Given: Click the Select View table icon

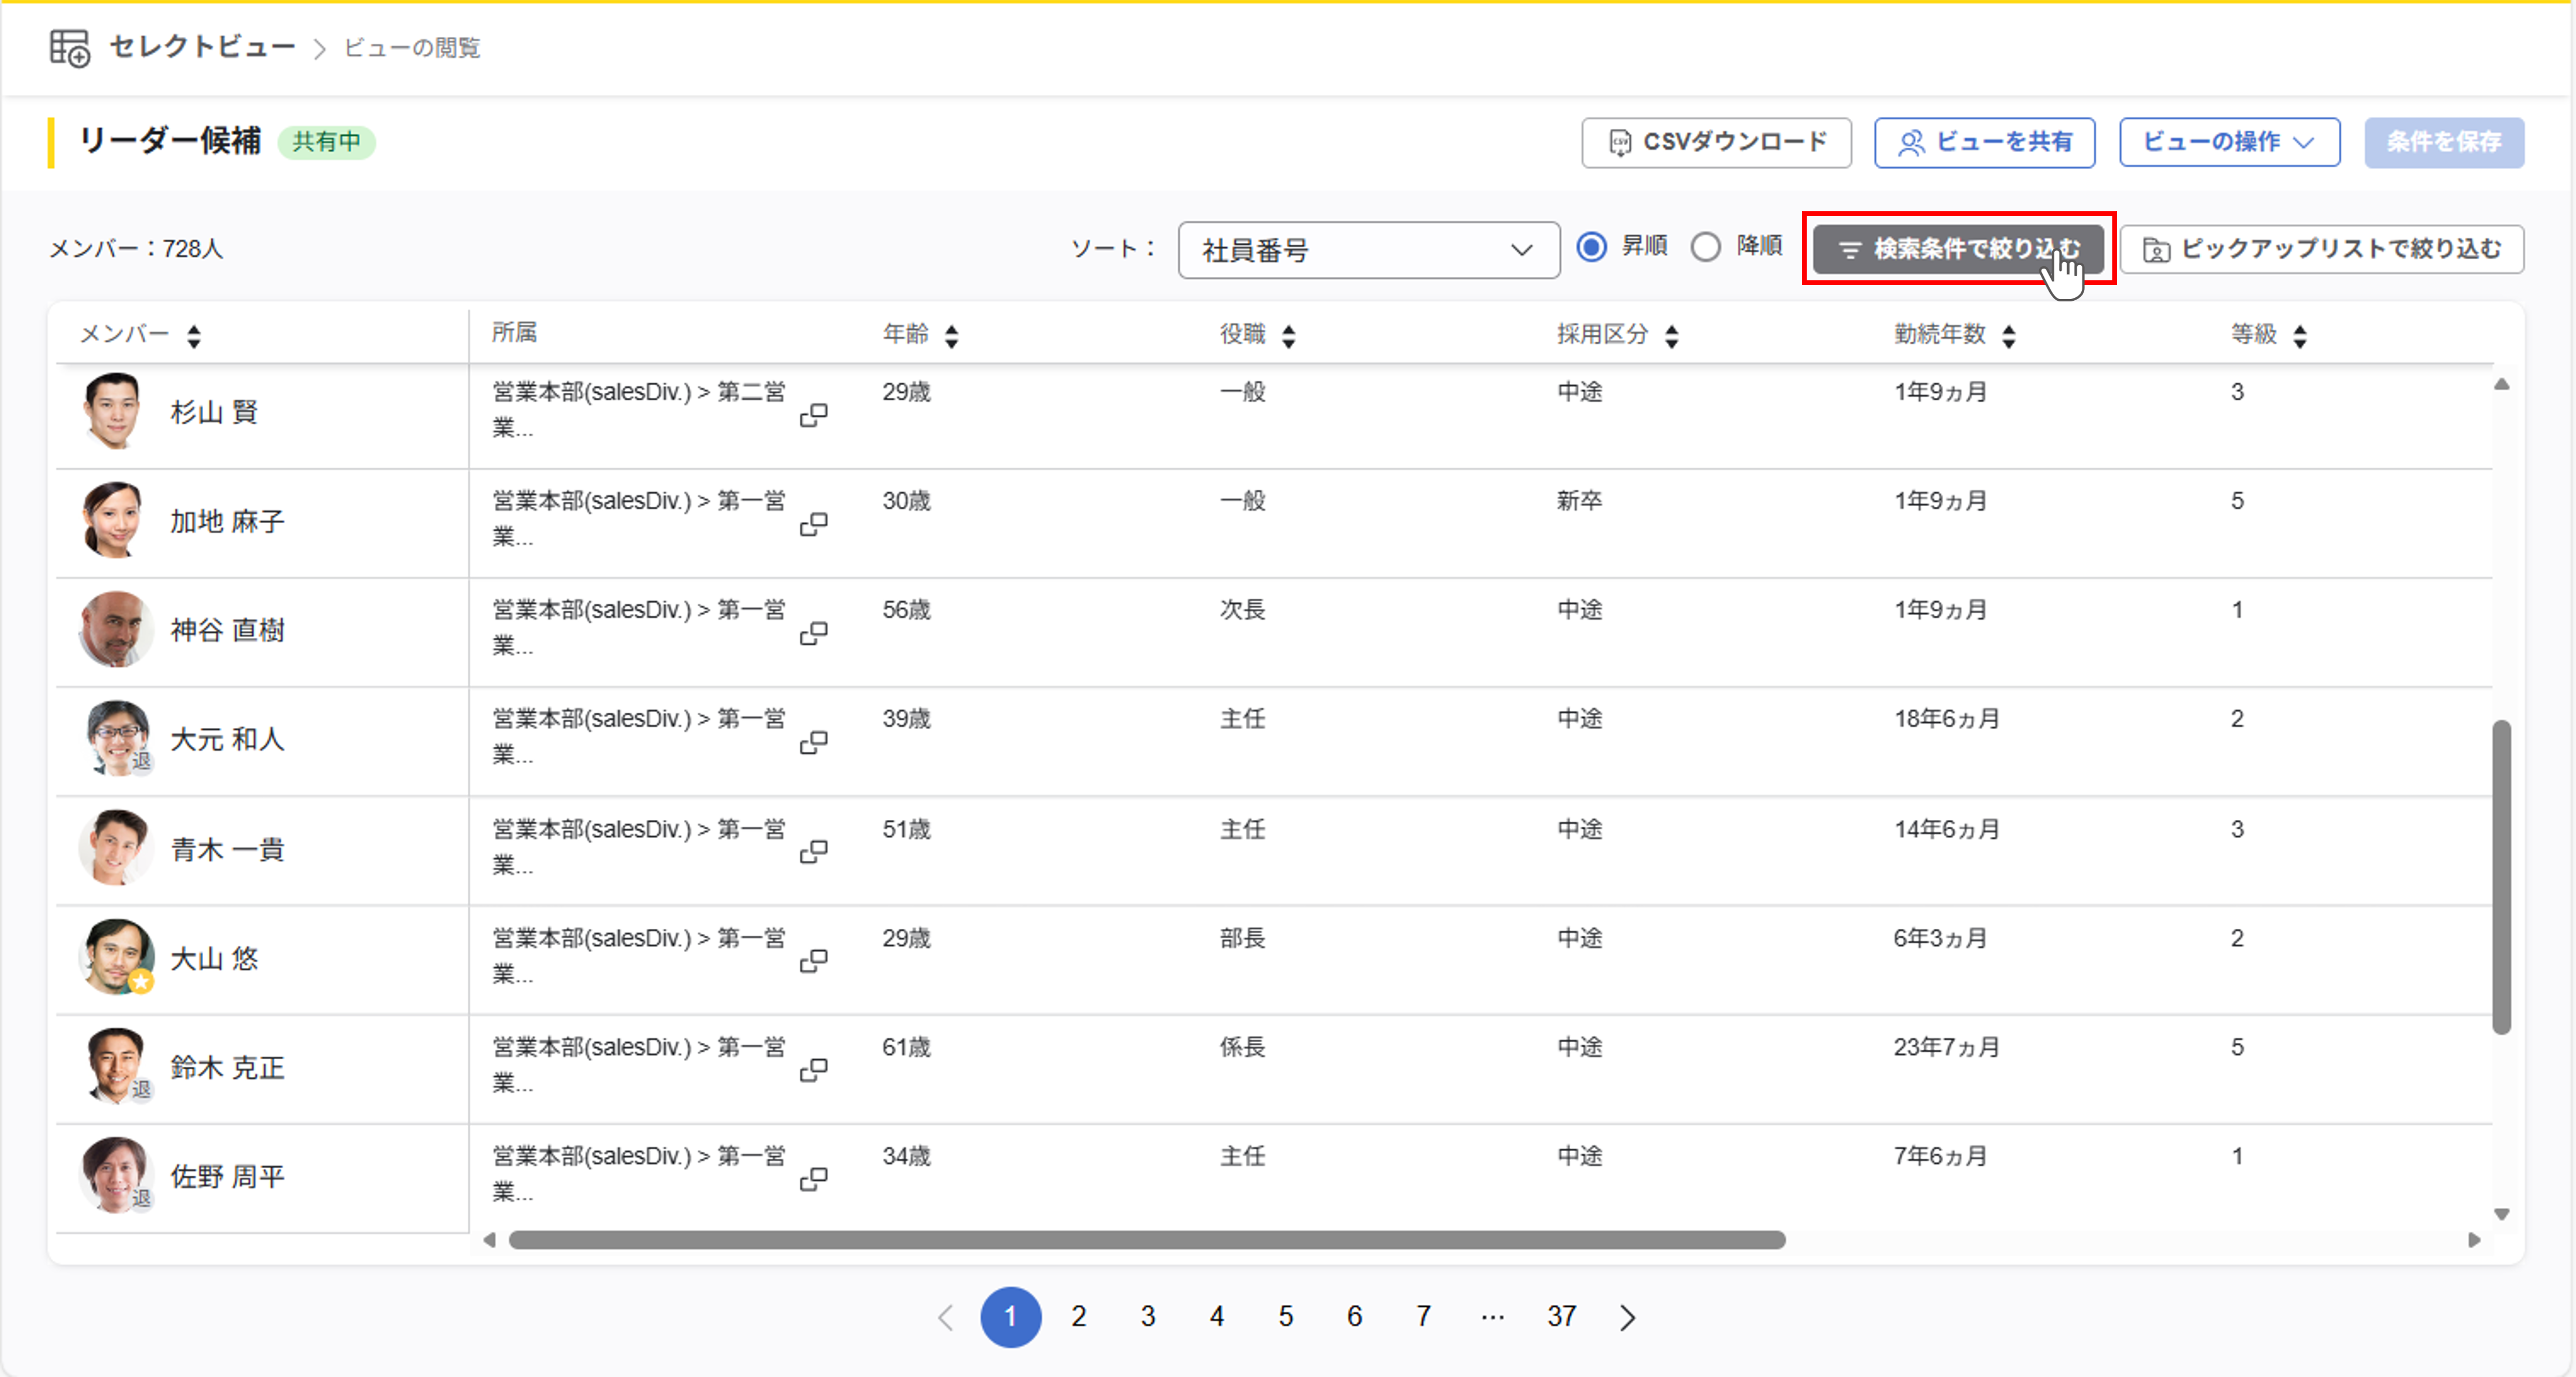Looking at the screenshot, I should point(70,47).
